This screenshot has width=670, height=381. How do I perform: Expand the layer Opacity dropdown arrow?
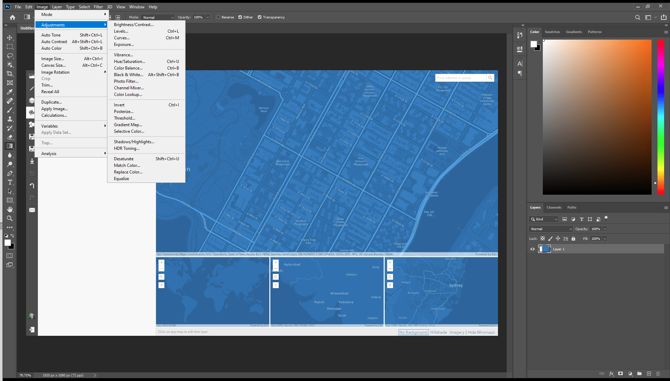click(605, 229)
